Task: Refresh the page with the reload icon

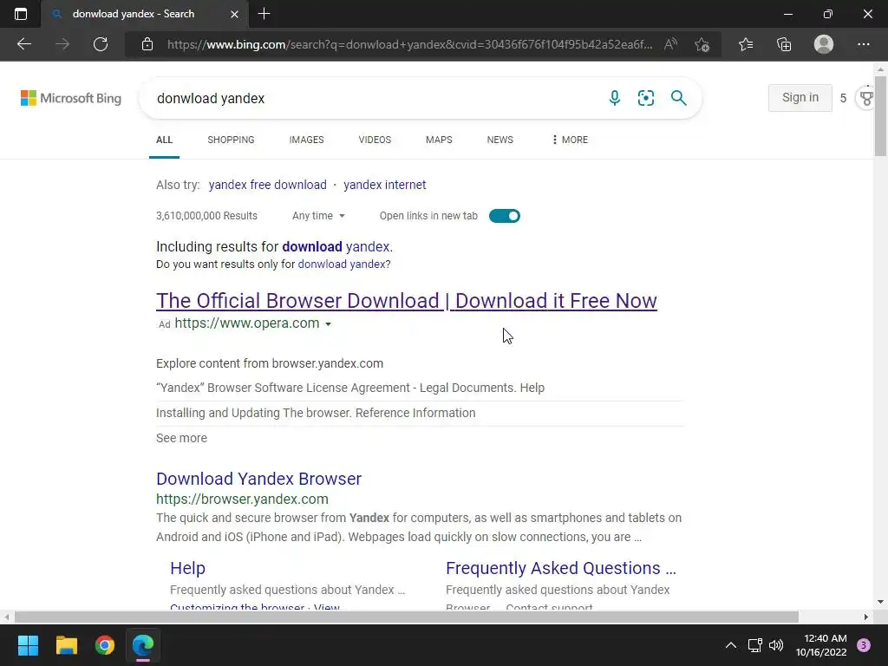Action: 101,44
